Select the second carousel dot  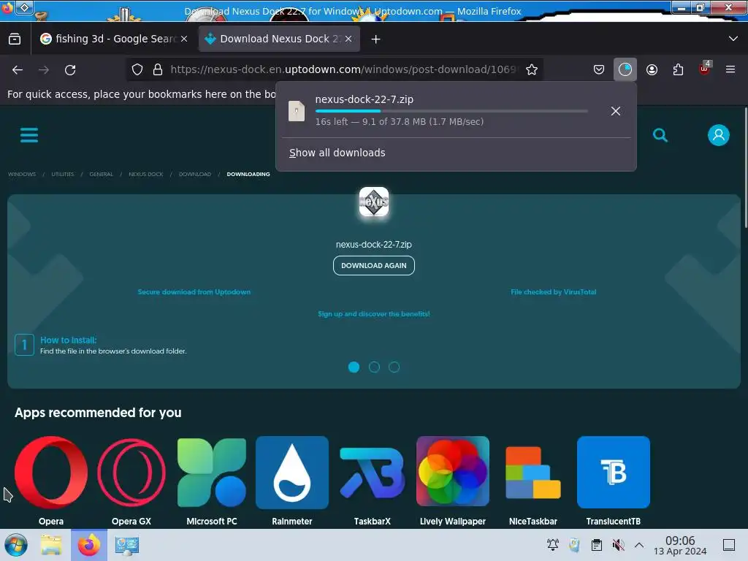pyautogui.click(x=374, y=367)
